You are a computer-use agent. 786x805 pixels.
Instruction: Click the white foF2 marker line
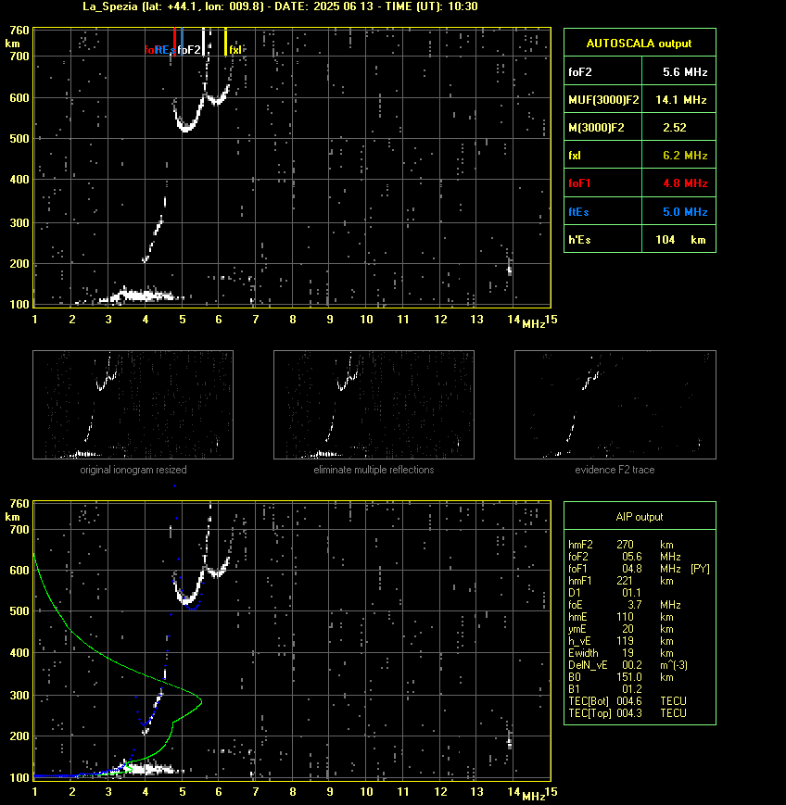tap(203, 42)
